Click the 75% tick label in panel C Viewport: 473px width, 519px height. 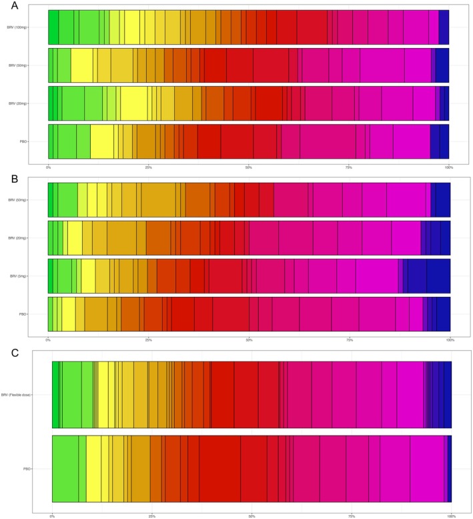point(352,516)
